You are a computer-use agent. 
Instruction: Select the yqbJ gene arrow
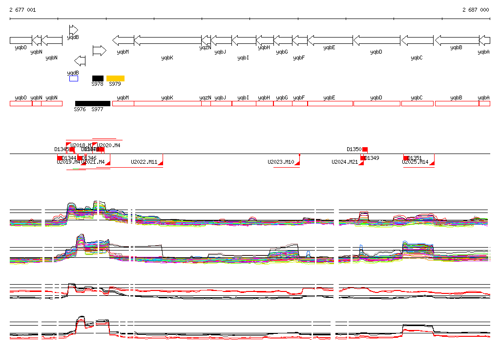(221, 40)
